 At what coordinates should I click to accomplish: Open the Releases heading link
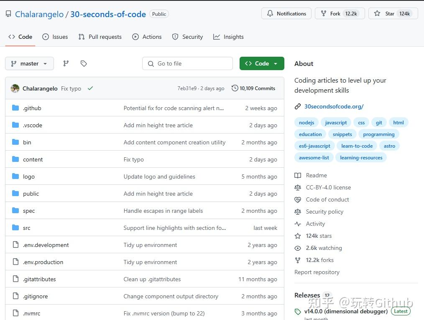307,295
